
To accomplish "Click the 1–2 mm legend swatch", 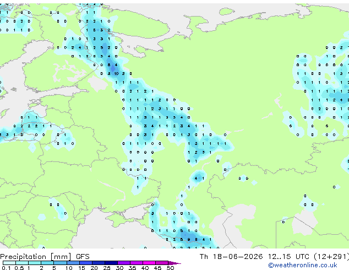I will click(x=35, y=263).
